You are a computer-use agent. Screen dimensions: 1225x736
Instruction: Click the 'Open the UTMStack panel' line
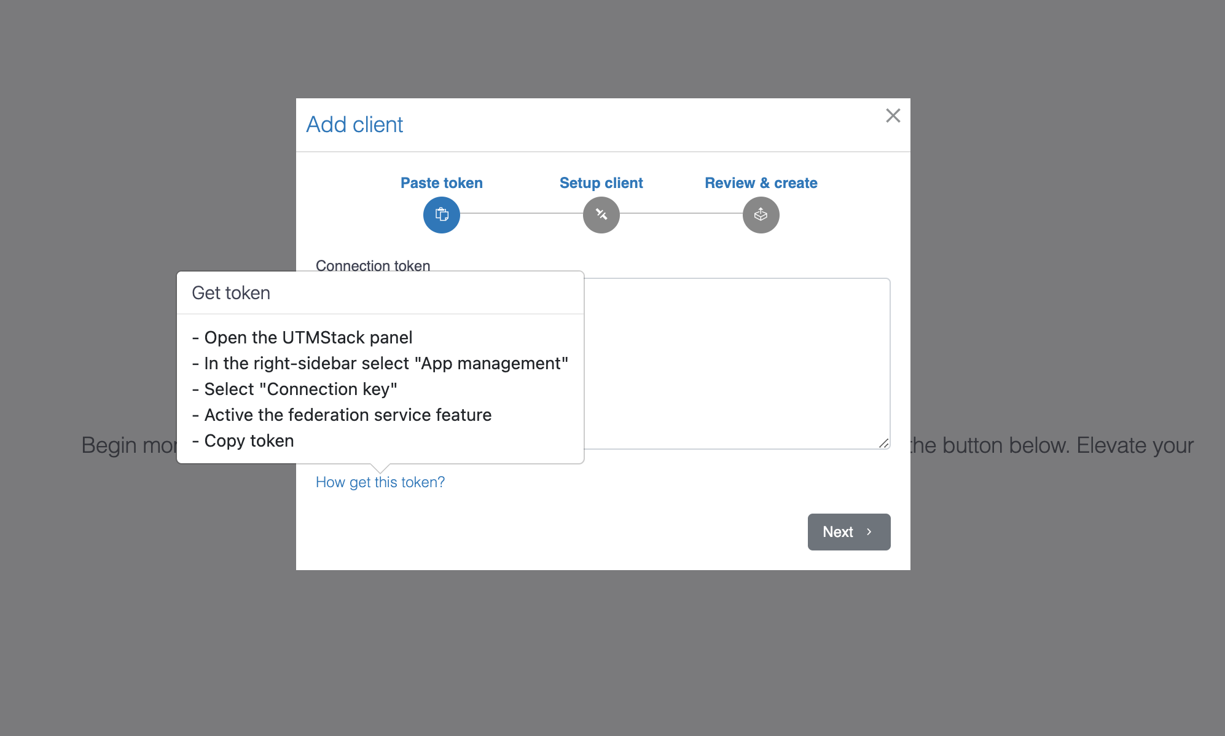(x=302, y=337)
